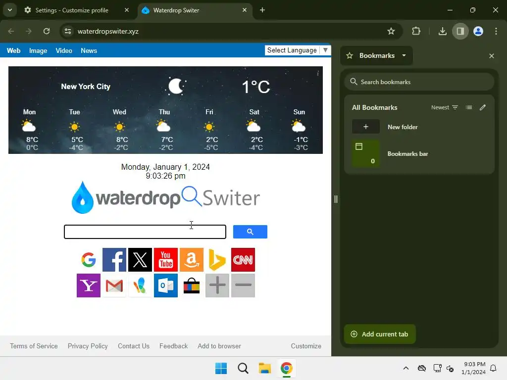
Task: Open the X (Twitter) shortcut tile
Action: [x=140, y=260]
